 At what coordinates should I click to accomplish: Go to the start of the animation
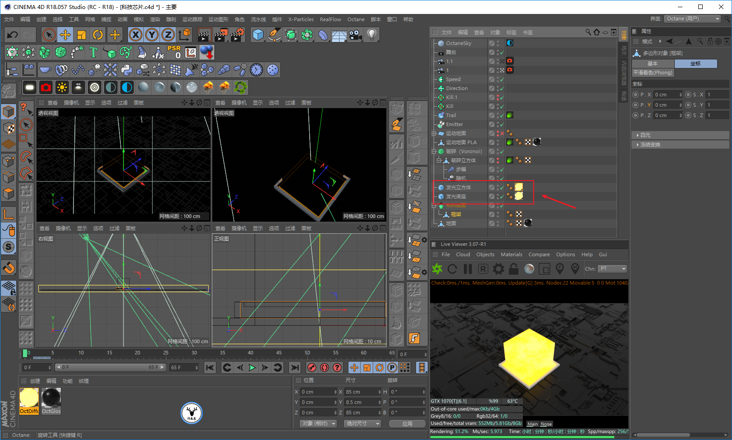(210, 368)
